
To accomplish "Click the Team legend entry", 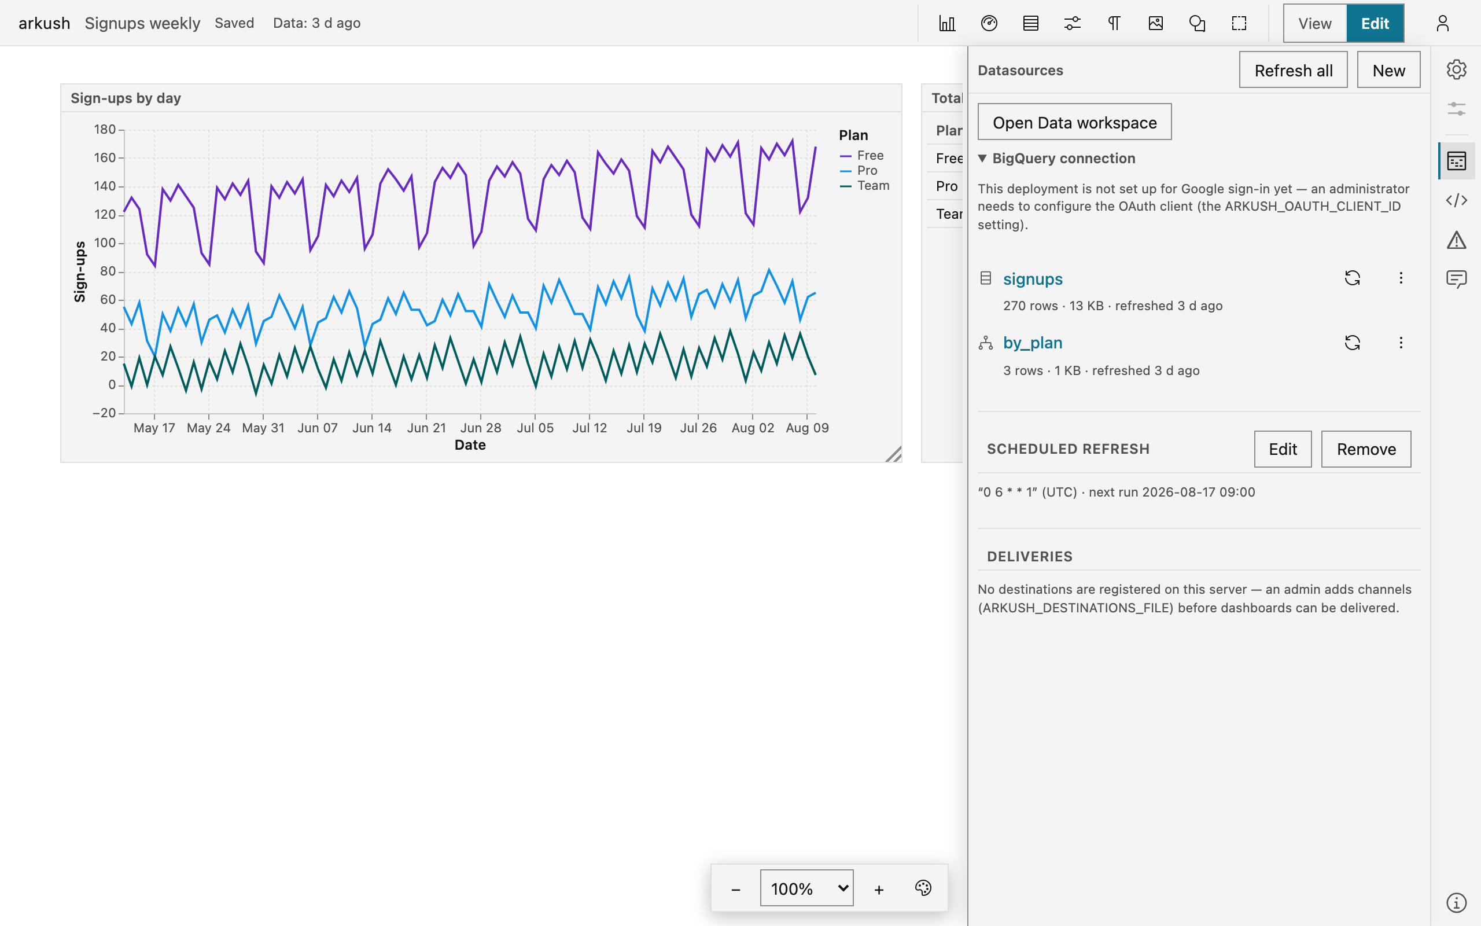I will (x=865, y=186).
